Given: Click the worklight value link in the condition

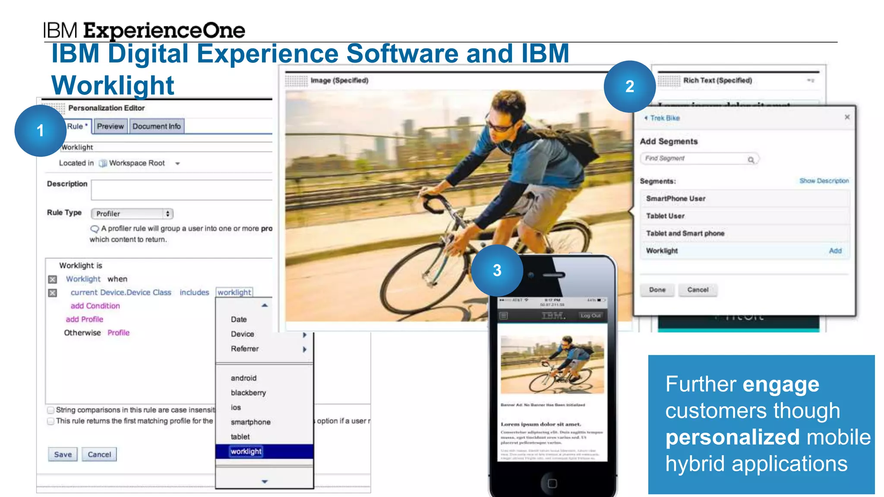Looking at the screenshot, I should [234, 293].
